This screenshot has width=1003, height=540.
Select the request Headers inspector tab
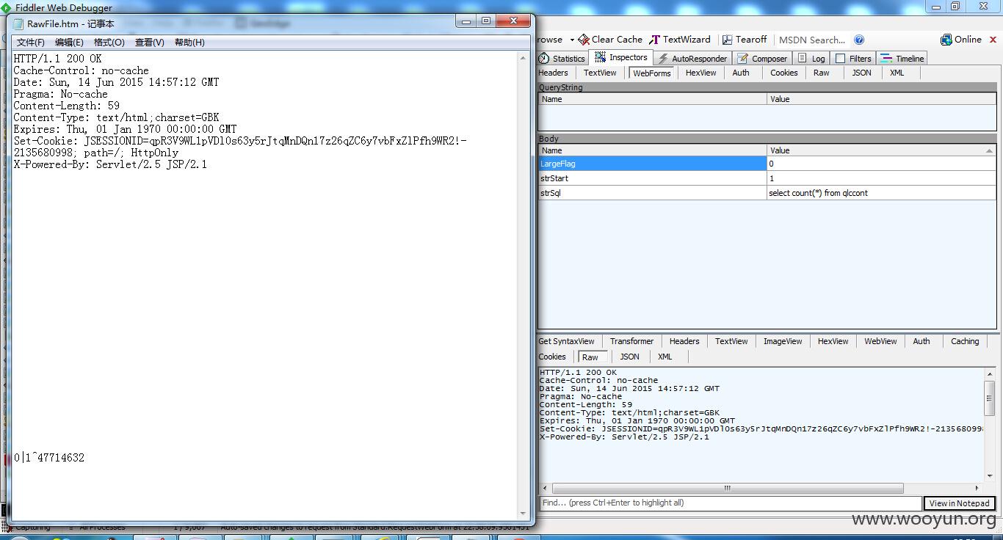(x=553, y=73)
